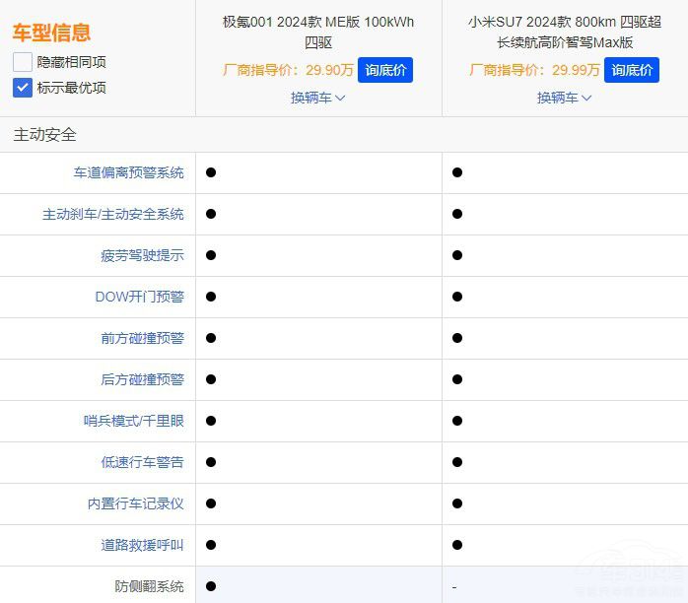The height and width of the screenshot is (603, 688).
Task: Select the 内置行车记录仪 feature label
Action: pos(135,503)
